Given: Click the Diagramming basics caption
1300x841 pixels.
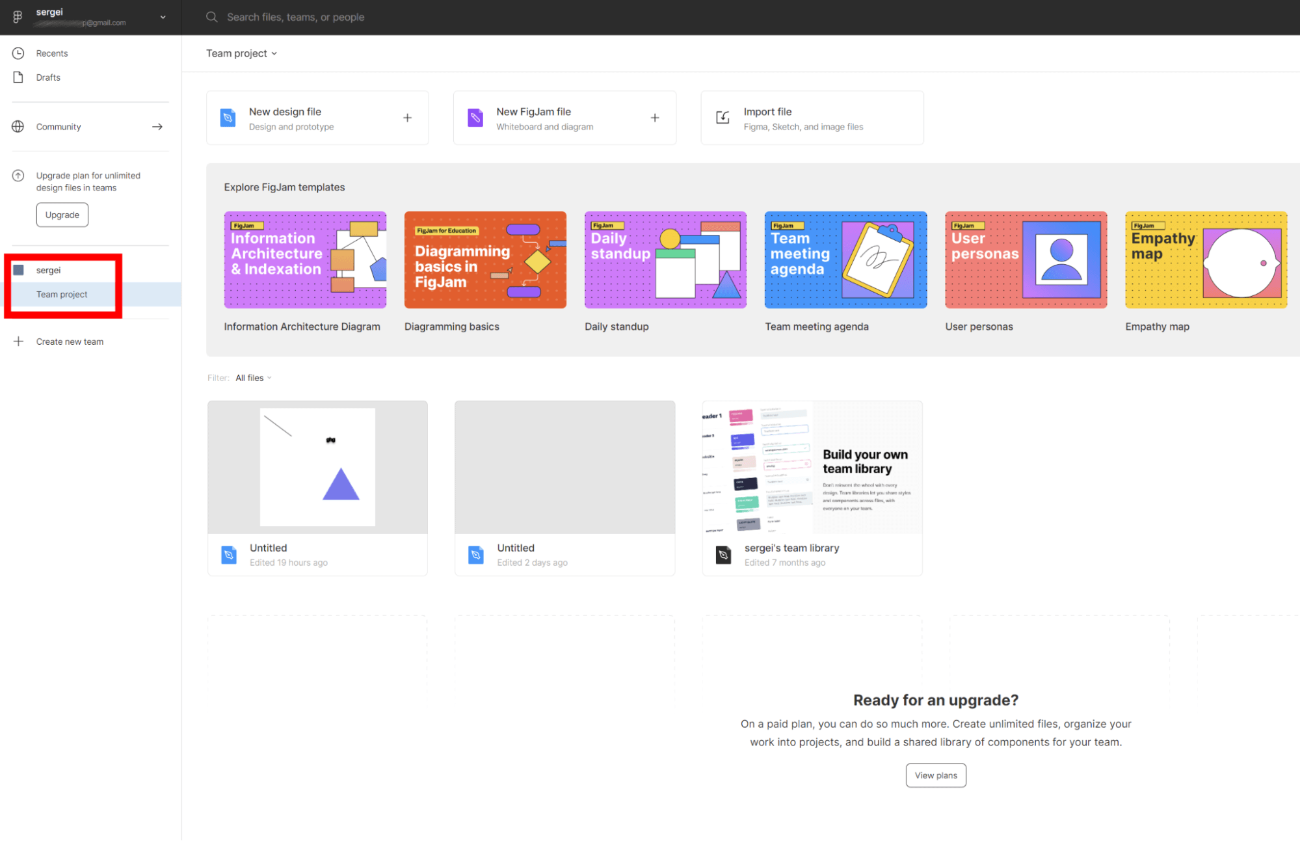Looking at the screenshot, I should pyautogui.click(x=451, y=327).
